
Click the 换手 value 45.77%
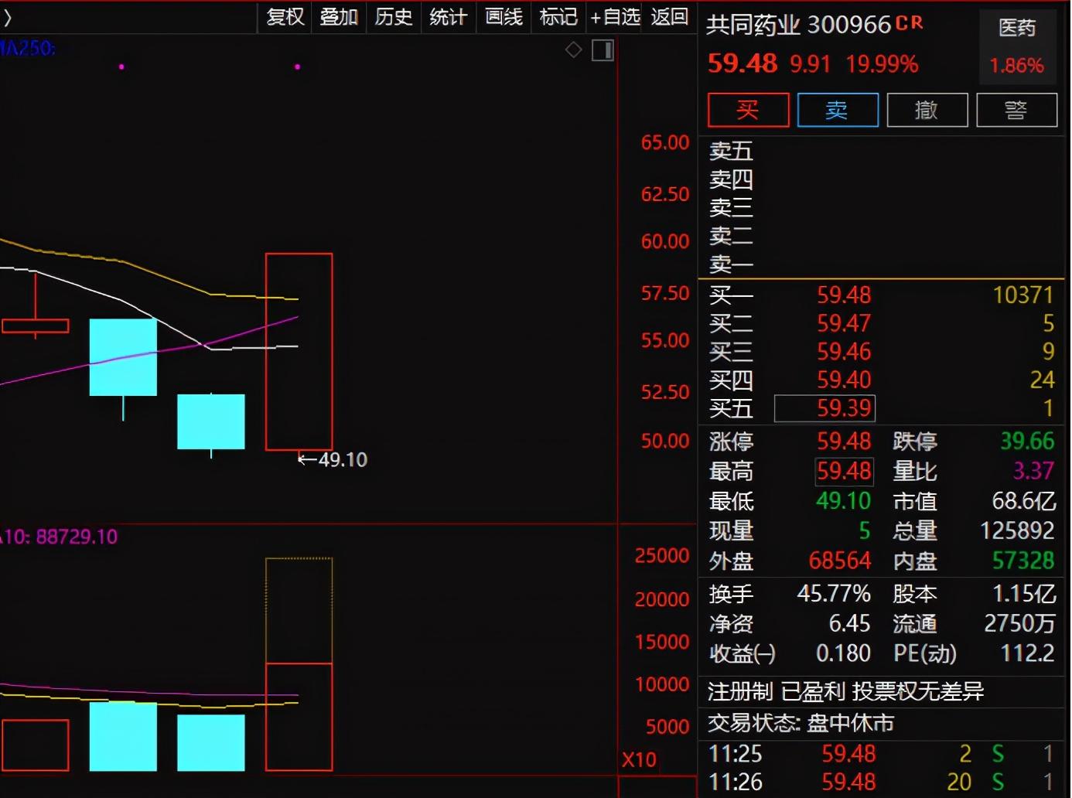coord(834,594)
